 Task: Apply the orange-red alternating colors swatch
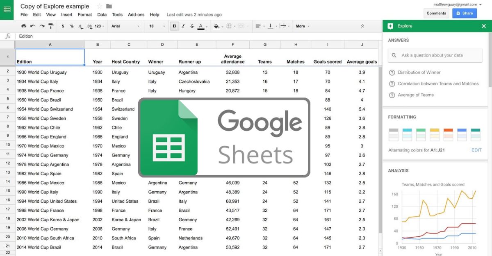[448, 134]
